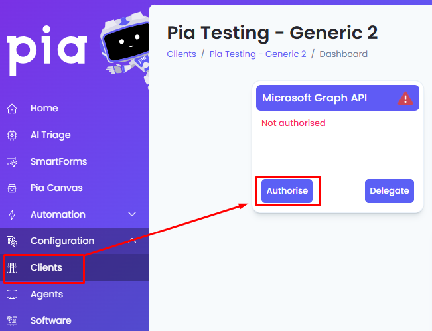The width and height of the screenshot is (432, 331).
Task: Expand the Automation menu chevron
Action: pyautogui.click(x=132, y=214)
